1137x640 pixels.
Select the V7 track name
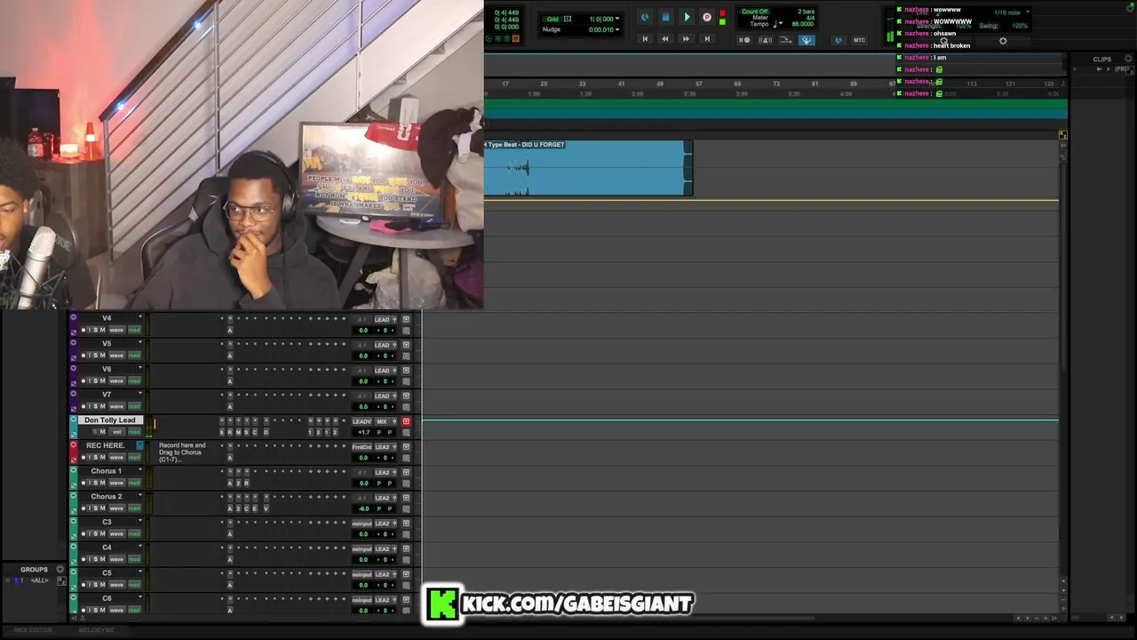pos(107,395)
